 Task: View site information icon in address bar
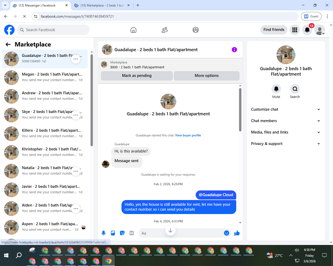(x=36, y=16)
